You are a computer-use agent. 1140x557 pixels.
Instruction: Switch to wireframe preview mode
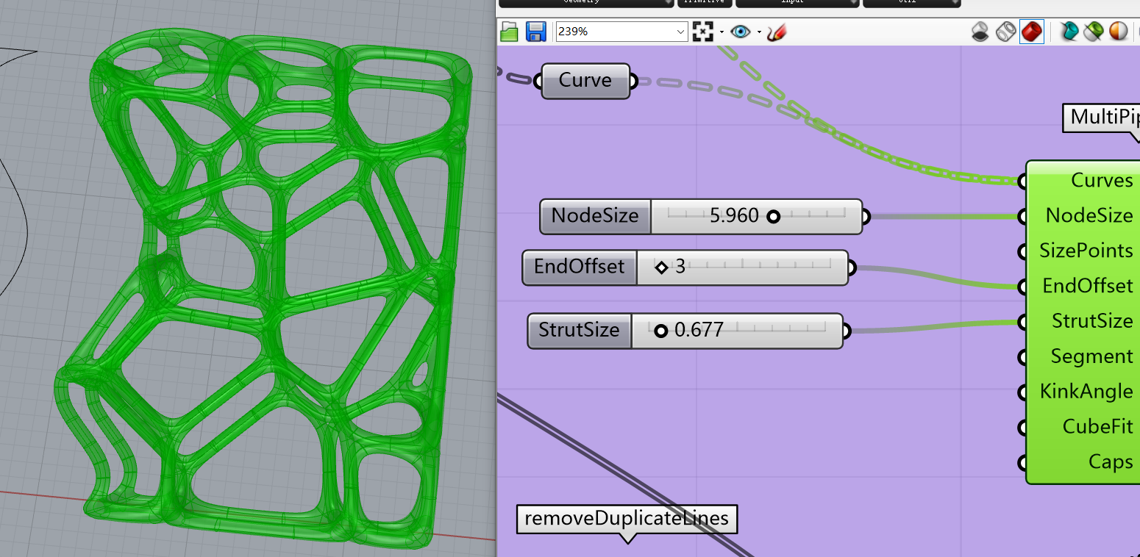(1005, 32)
